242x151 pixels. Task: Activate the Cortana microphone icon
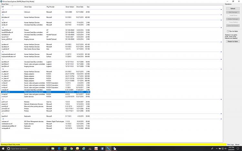[47, 148]
